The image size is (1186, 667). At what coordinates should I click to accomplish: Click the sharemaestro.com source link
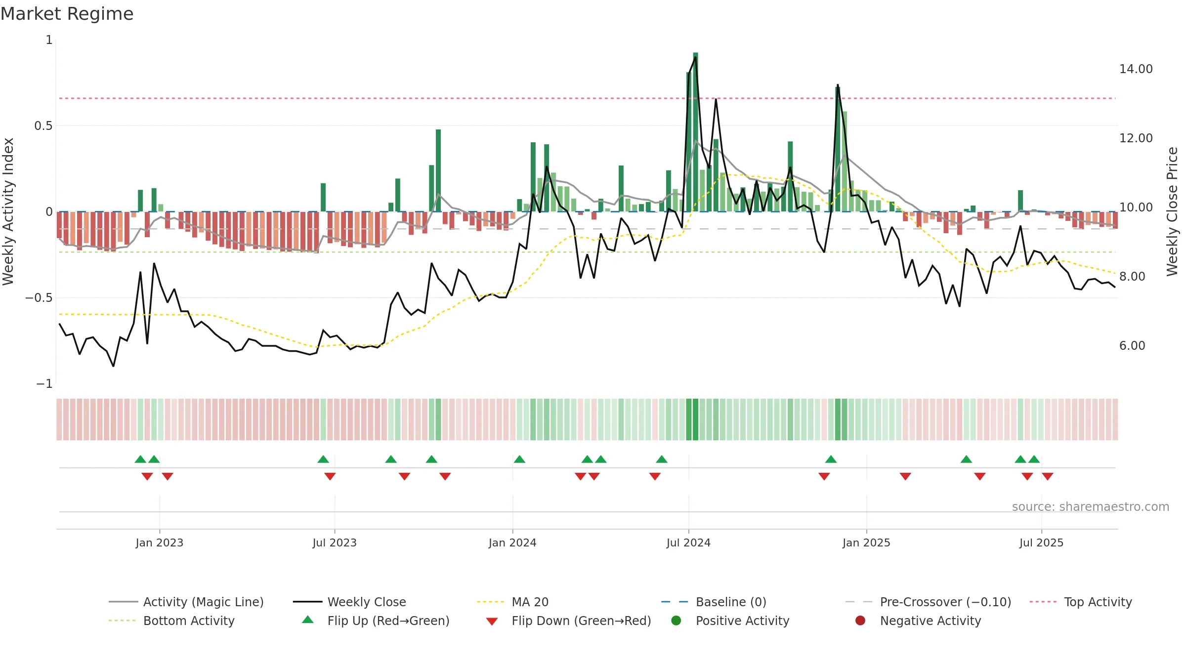tap(1090, 507)
